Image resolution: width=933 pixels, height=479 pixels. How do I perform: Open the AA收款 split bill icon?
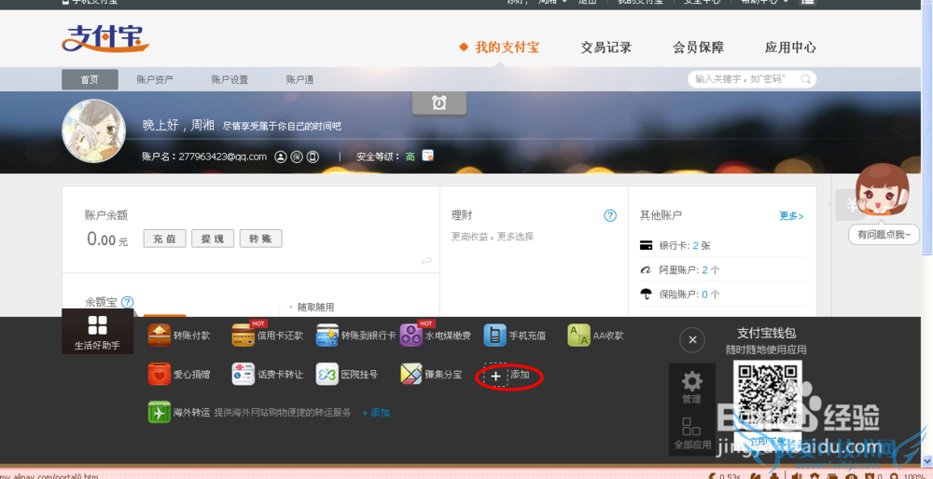(x=579, y=335)
